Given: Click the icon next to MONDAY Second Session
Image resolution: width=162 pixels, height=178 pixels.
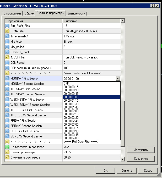Looking at the screenshot, I should point(7,84).
